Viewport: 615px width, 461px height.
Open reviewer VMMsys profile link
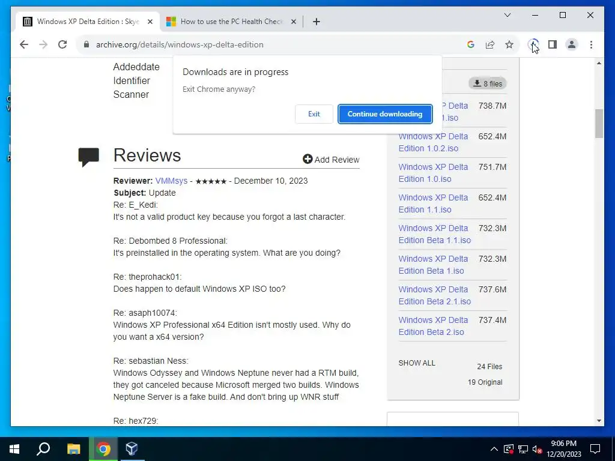(171, 181)
